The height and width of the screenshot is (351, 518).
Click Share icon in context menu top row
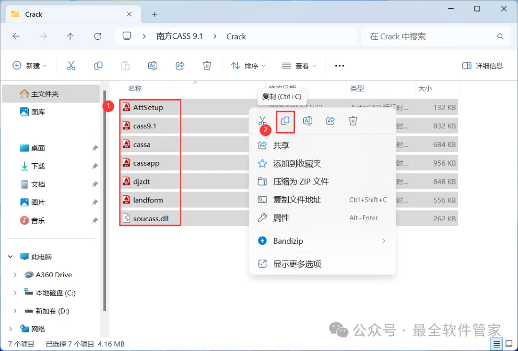coord(330,121)
